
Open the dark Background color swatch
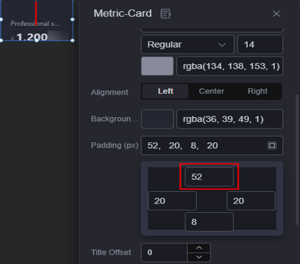tap(157, 119)
